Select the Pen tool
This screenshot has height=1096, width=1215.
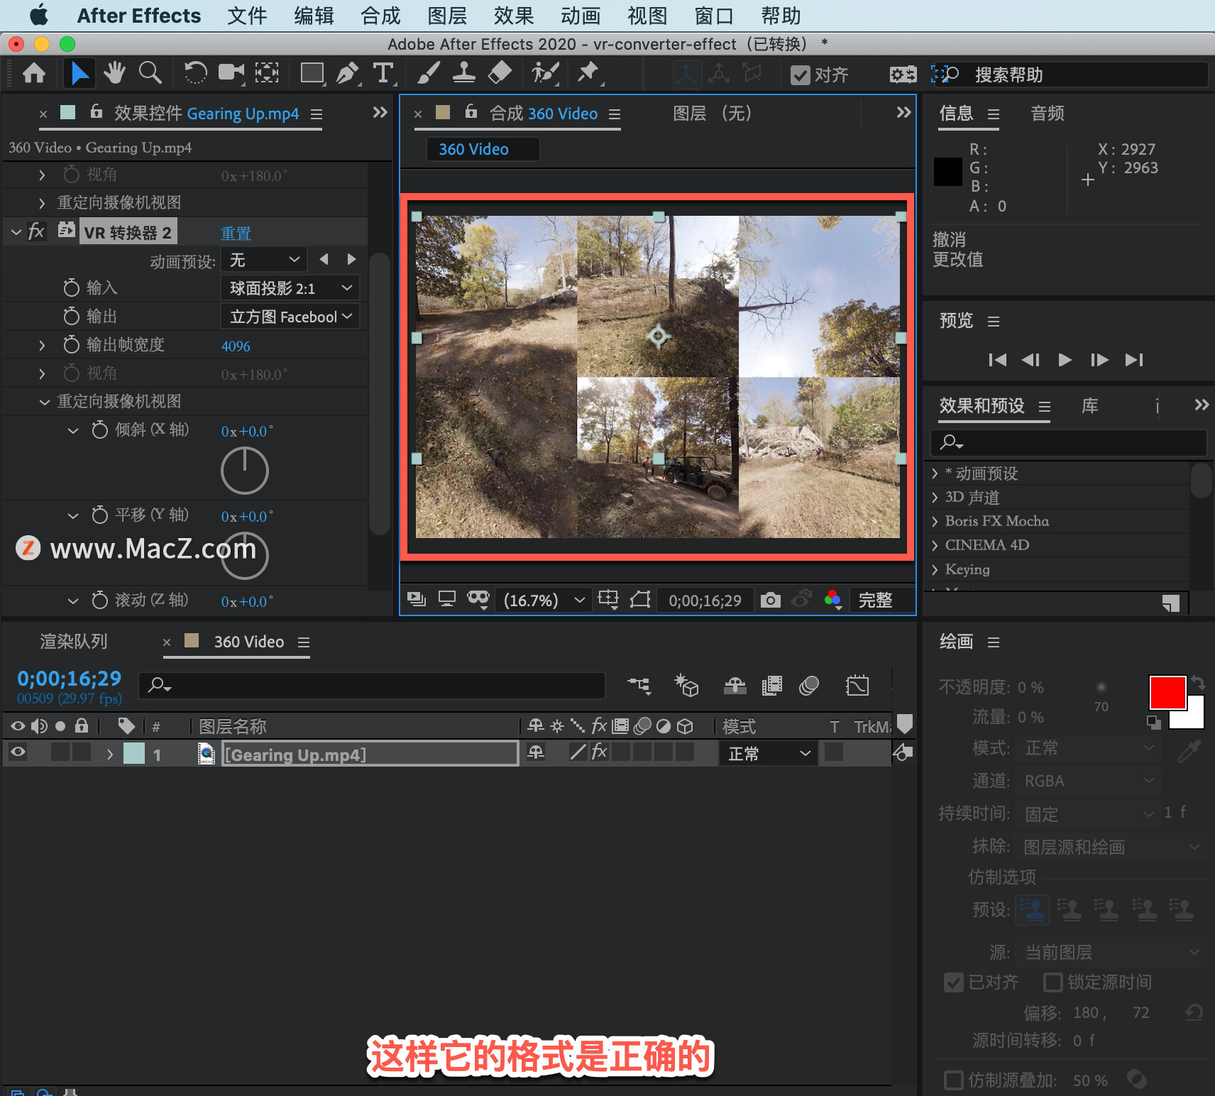coord(347,73)
